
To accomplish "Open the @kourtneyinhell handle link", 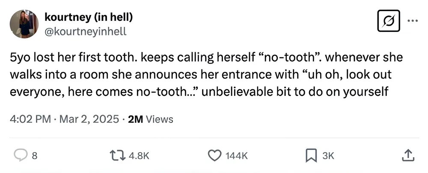I will click(86, 31).
